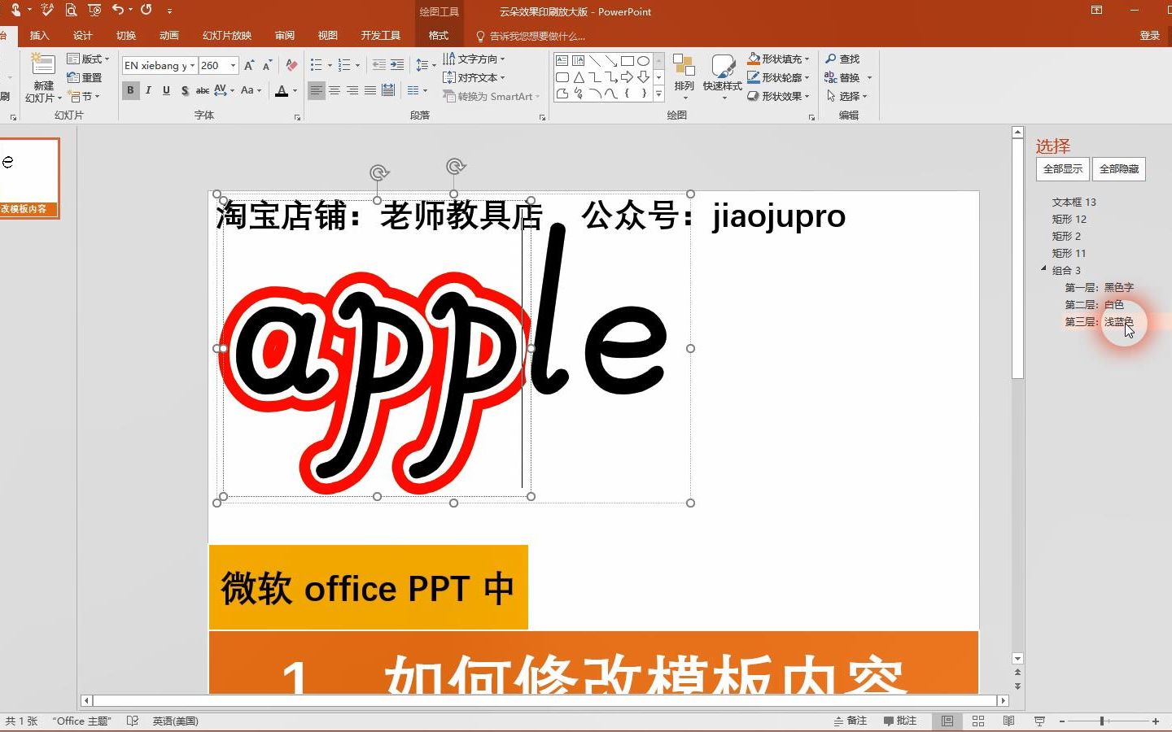Click 全部隐藏 button in selection pane
The height and width of the screenshot is (732, 1172).
1119,169
